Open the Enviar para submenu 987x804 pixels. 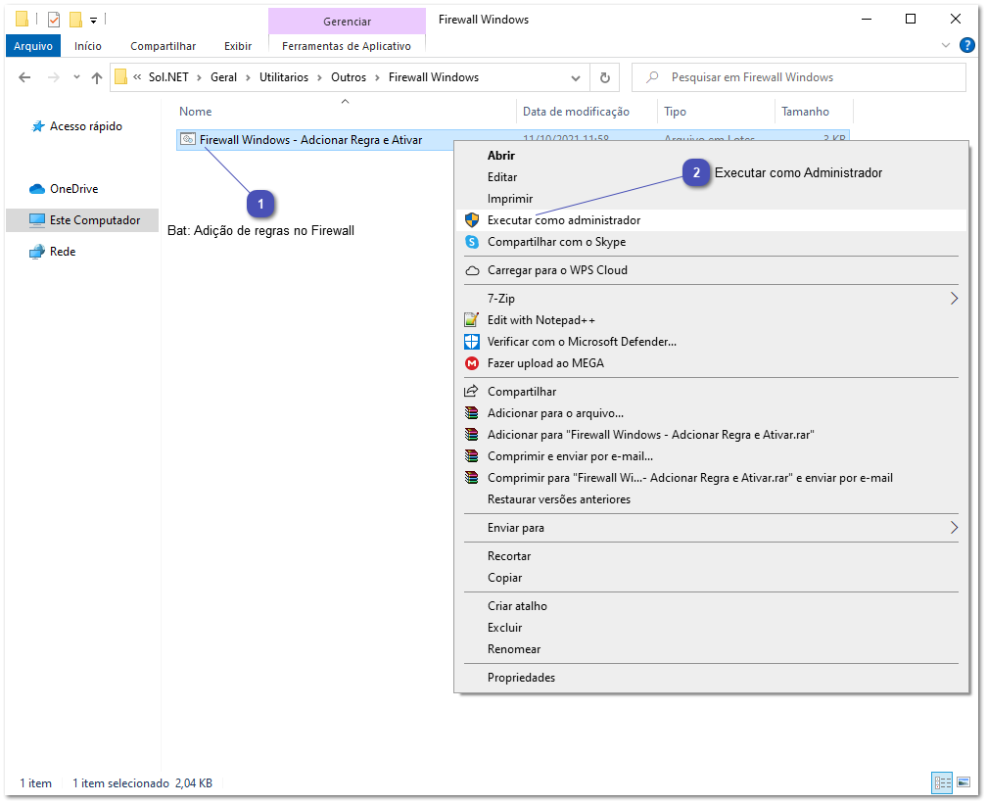(x=516, y=527)
